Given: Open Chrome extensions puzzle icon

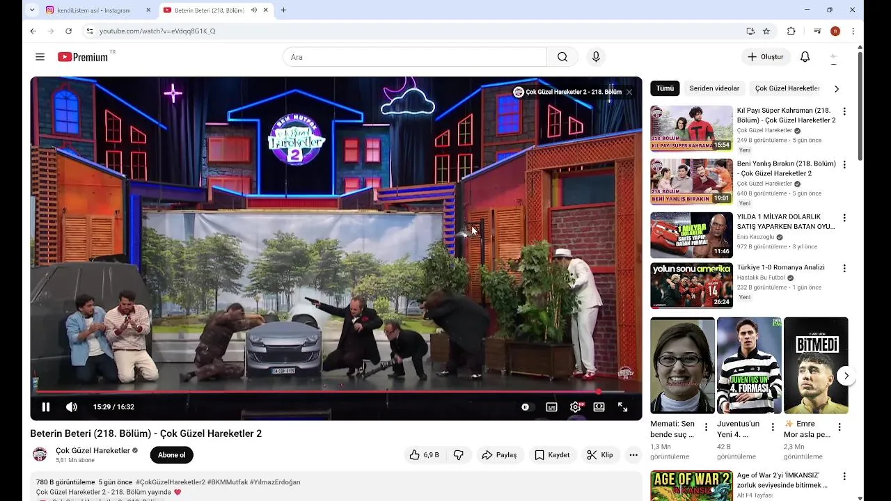Looking at the screenshot, I should coord(791,31).
